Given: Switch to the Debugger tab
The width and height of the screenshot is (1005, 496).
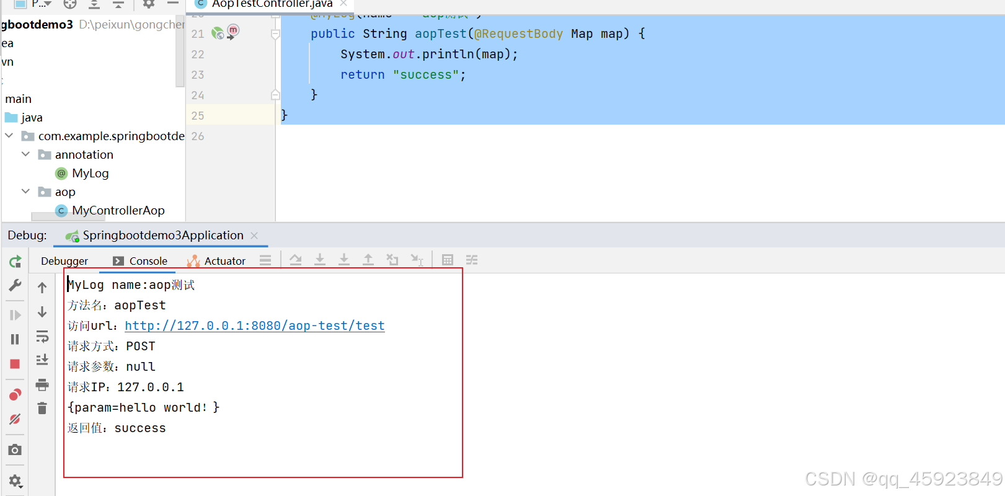Looking at the screenshot, I should (x=64, y=261).
